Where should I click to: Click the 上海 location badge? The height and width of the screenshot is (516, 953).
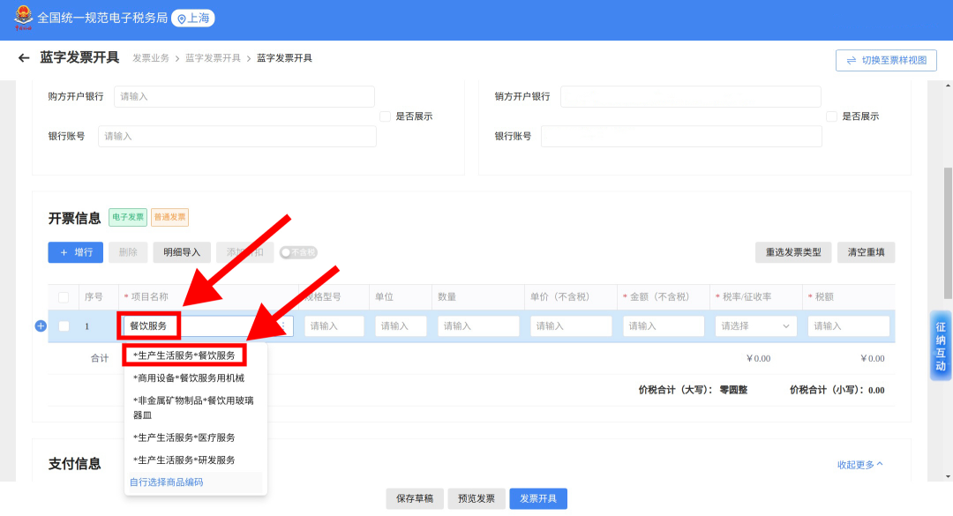coord(193,19)
